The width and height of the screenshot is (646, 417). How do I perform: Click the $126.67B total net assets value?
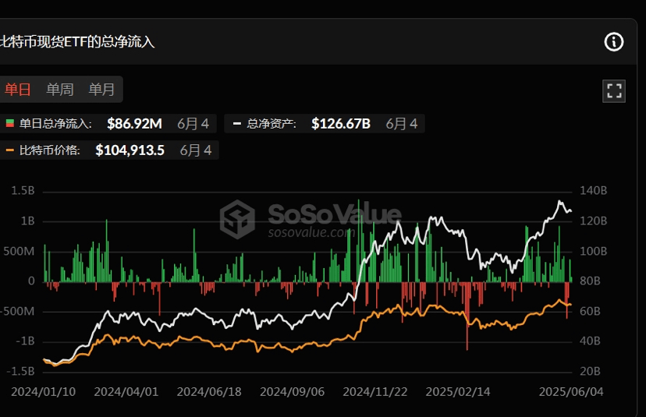(341, 123)
